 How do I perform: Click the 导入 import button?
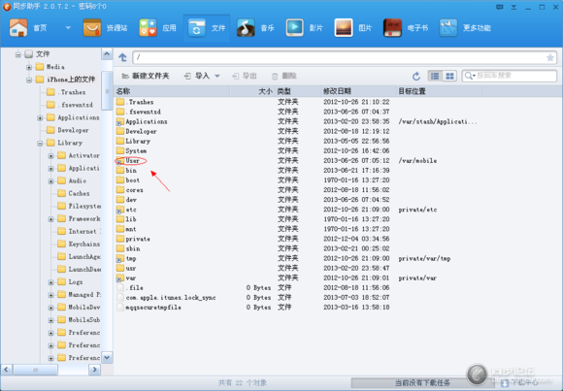pos(197,76)
